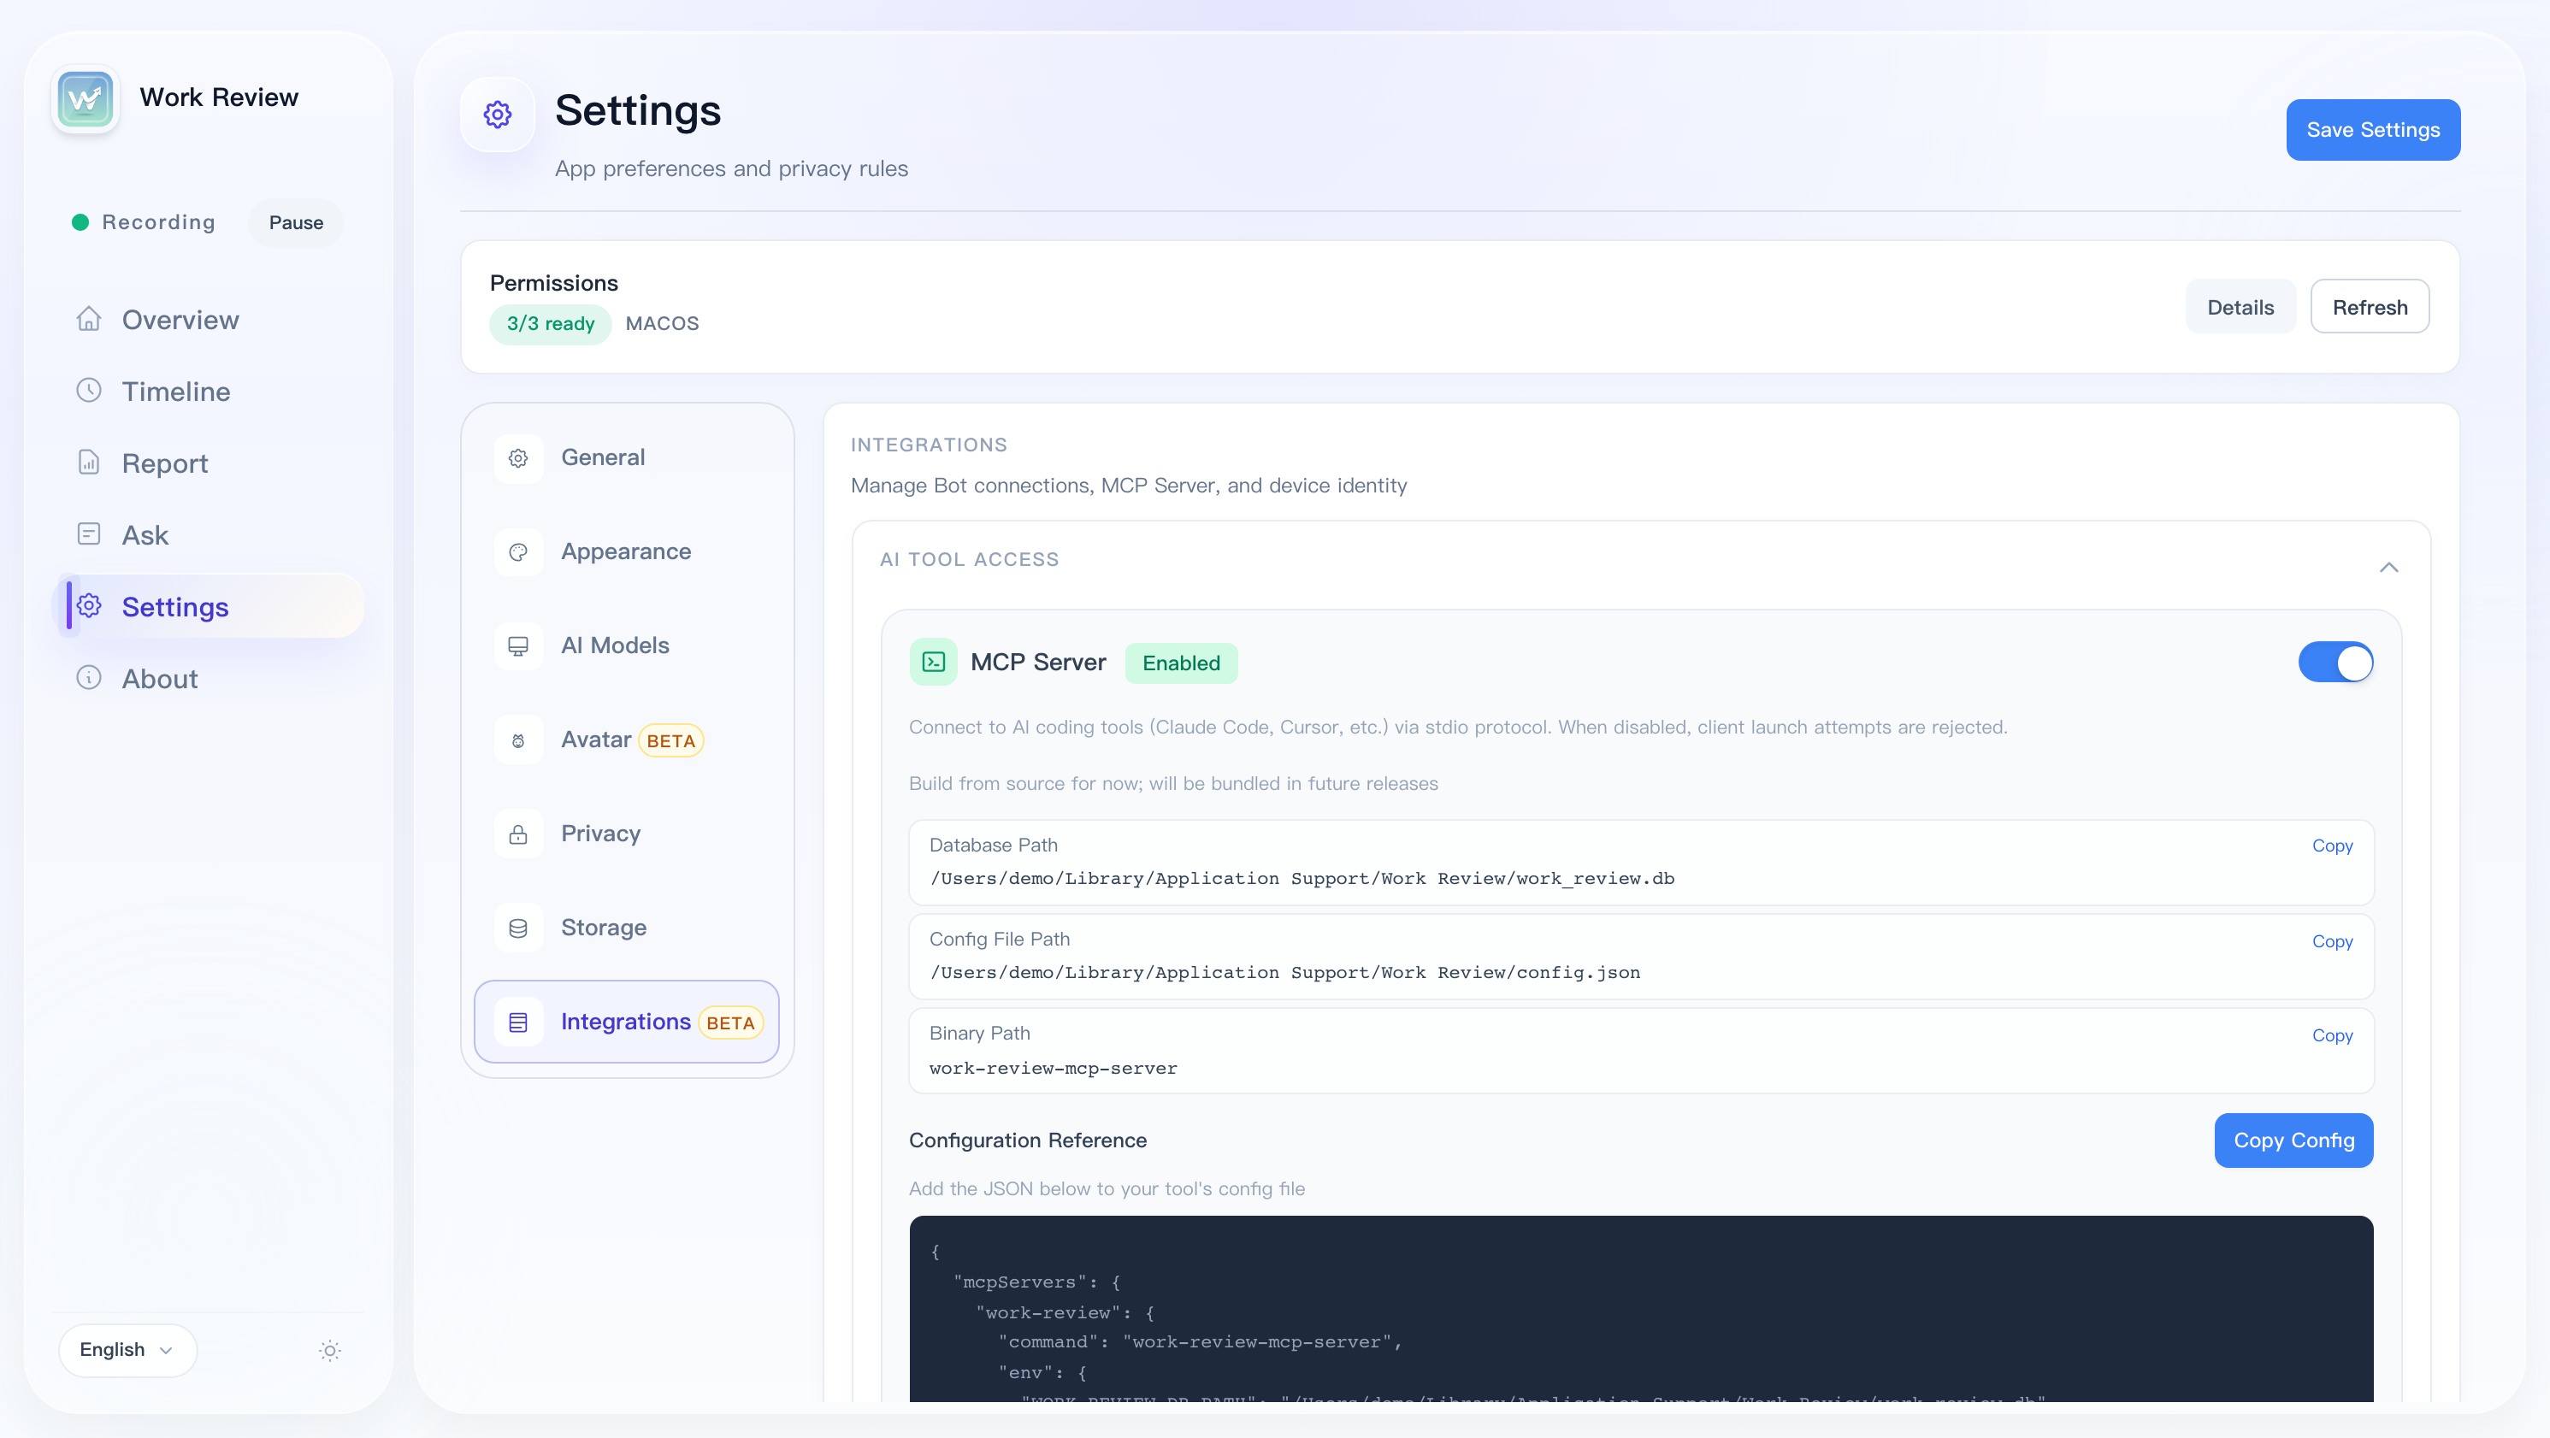The width and height of the screenshot is (2550, 1438).
Task: Refresh the permissions status
Action: pyautogui.click(x=2369, y=307)
